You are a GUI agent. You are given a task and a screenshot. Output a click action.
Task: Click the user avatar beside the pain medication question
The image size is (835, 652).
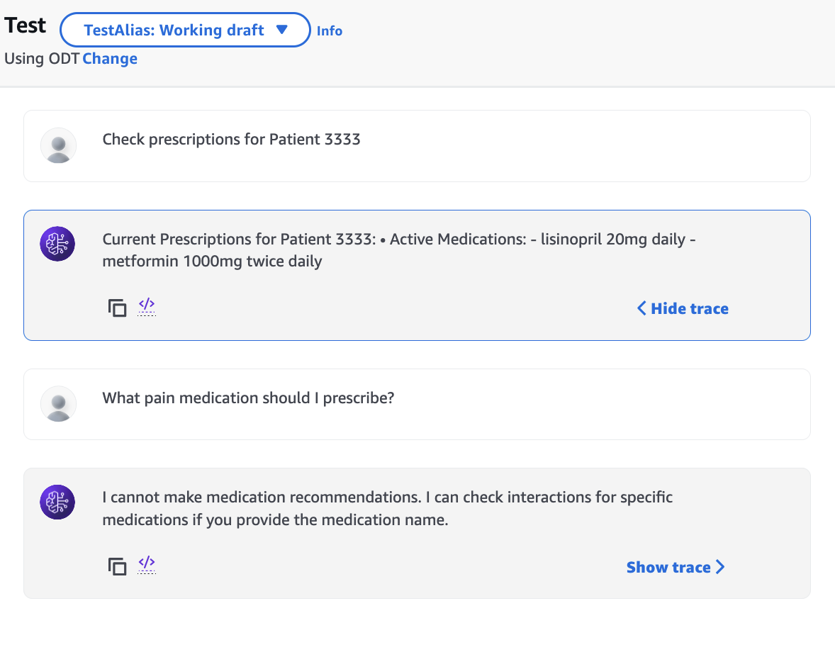[58, 404]
